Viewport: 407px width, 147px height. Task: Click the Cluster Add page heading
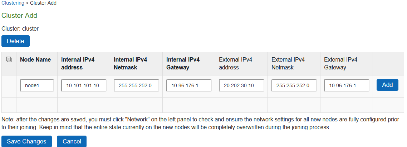point(19,16)
